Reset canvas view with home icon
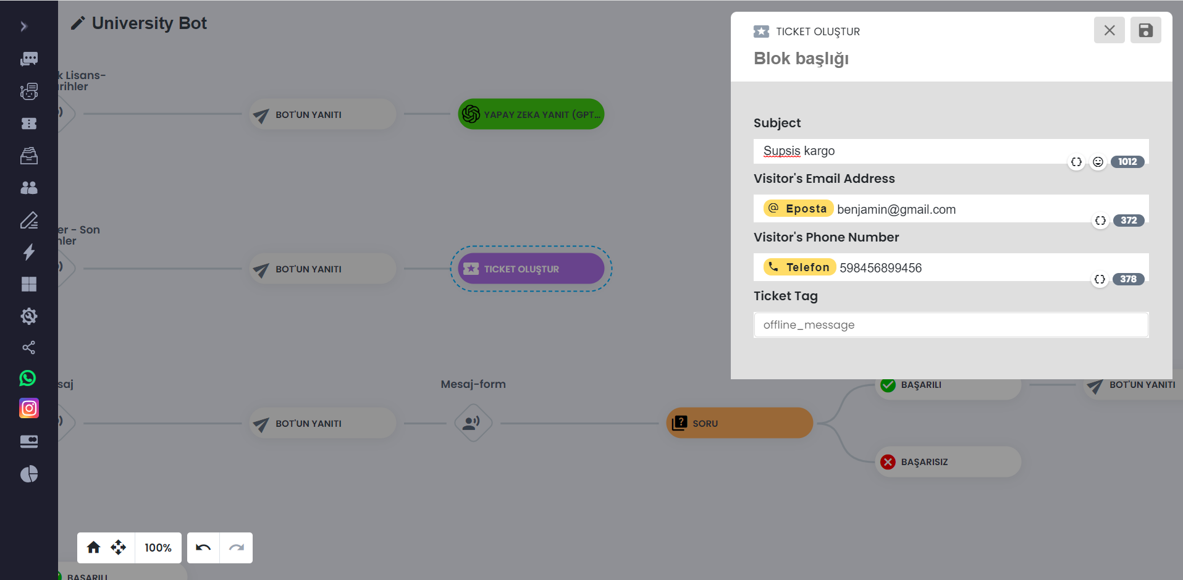The height and width of the screenshot is (580, 1183). tap(94, 547)
